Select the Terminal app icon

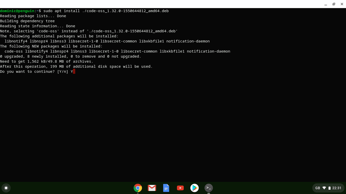coord(208,188)
